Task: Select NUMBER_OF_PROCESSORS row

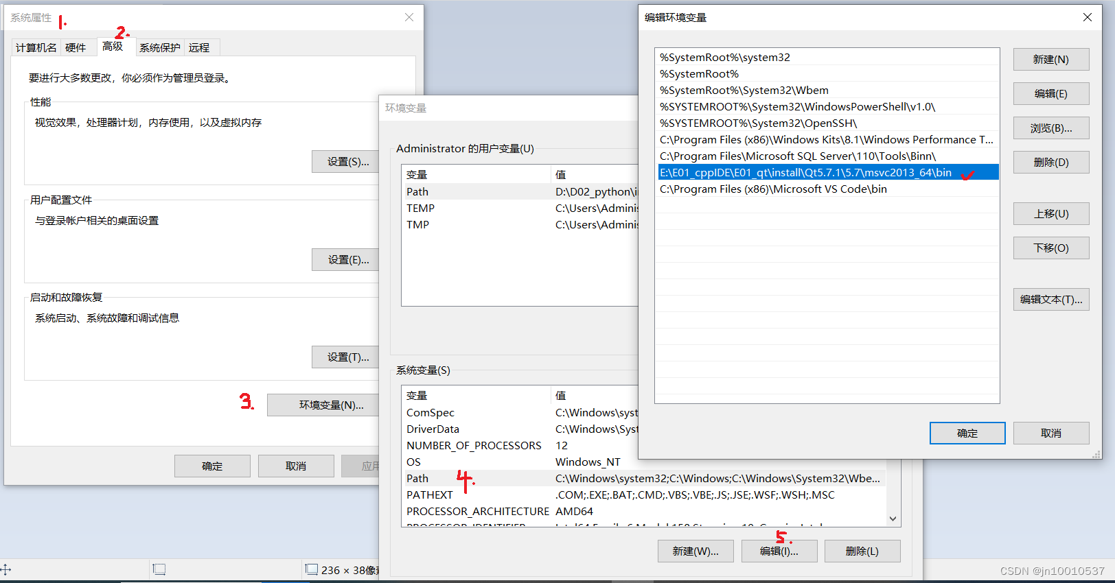Action: 520,446
